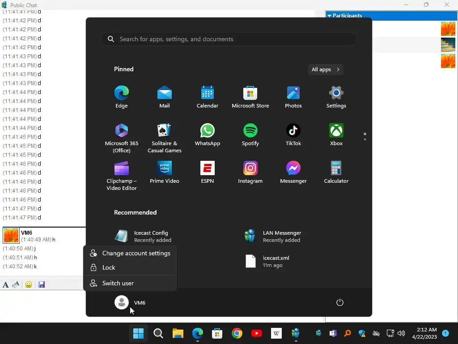
Task: Open Microsoft Store from taskbar
Action: click(217, 333)
